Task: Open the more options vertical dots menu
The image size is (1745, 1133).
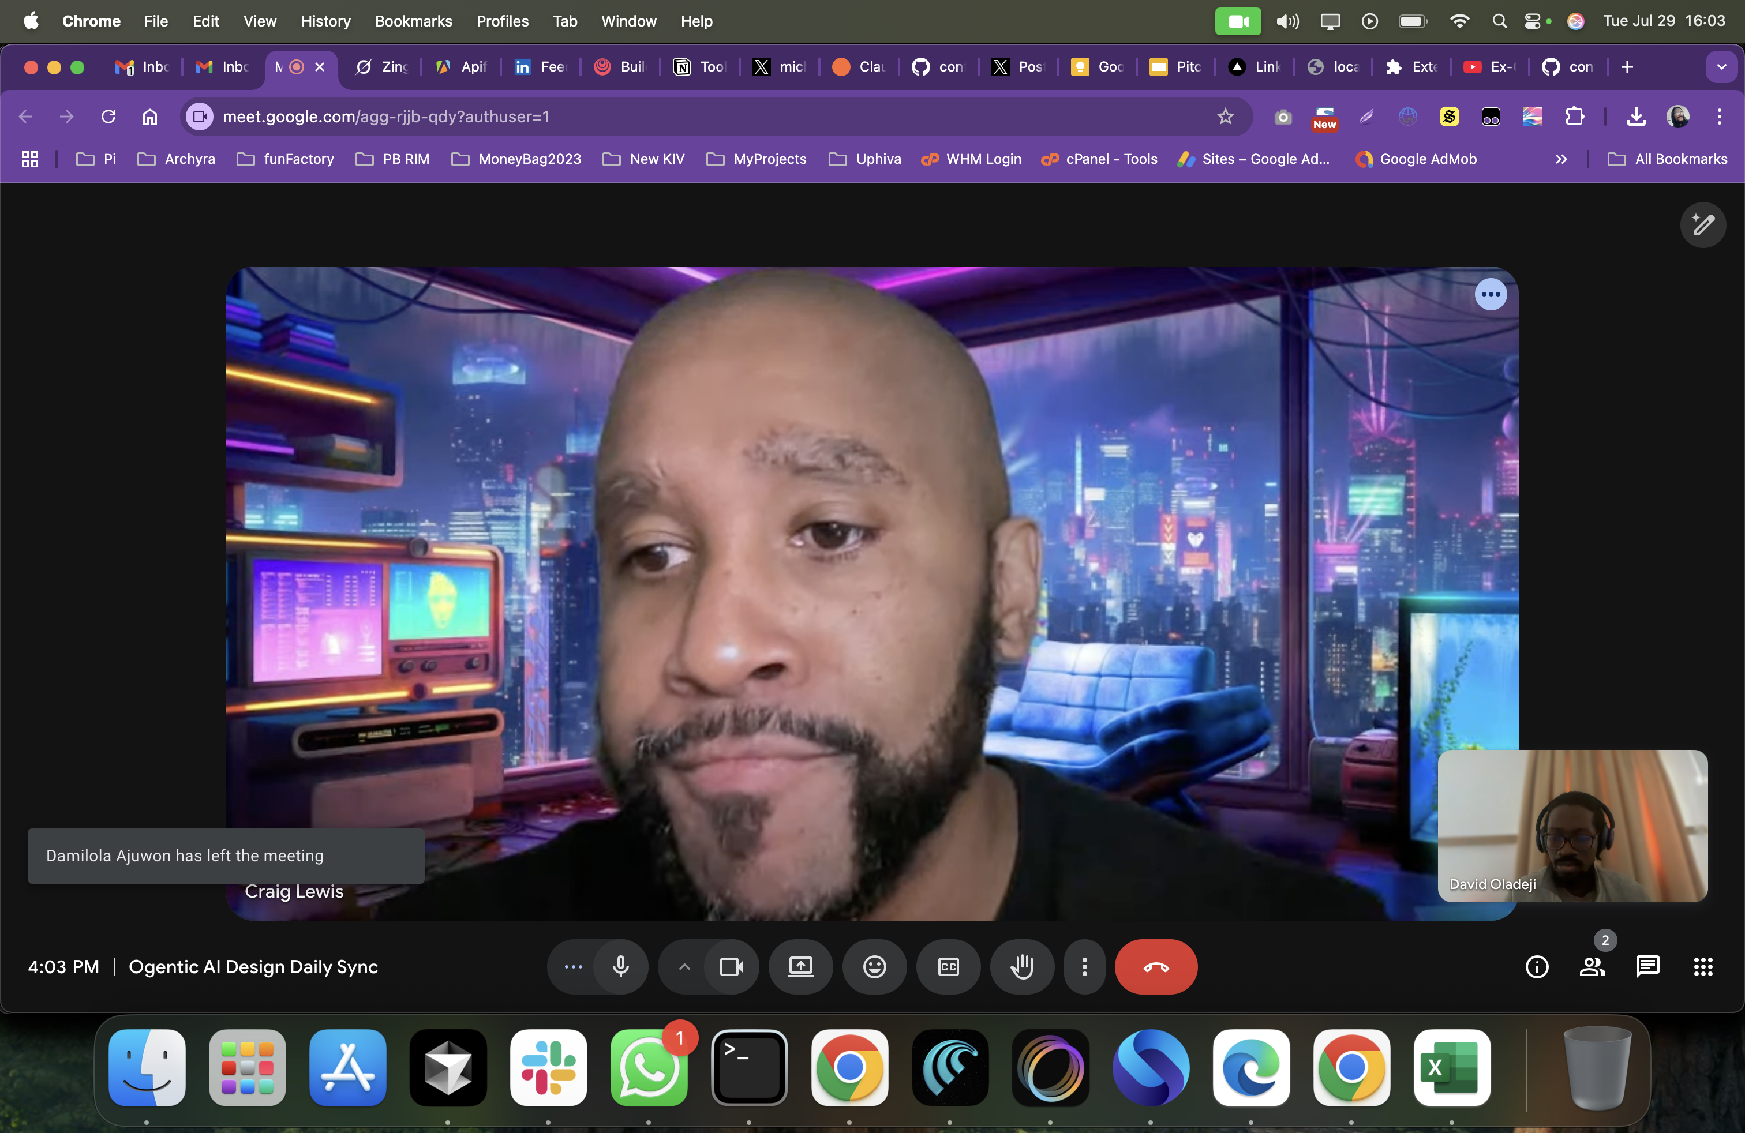Action: coord(1084,967)
